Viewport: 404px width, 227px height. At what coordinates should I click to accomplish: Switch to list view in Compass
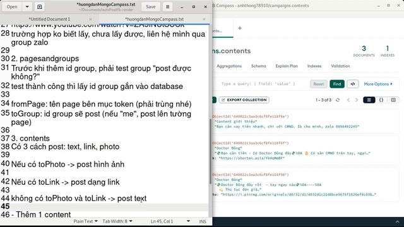point(369,100)
